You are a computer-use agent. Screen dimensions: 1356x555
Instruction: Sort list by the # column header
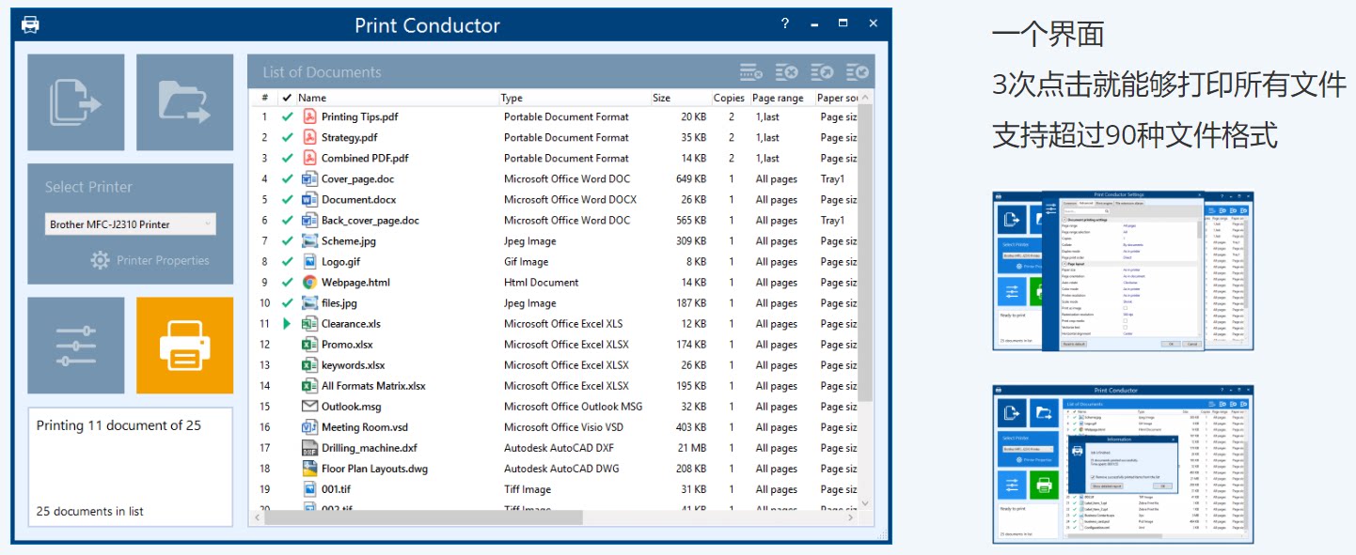[x=265, y=98]
